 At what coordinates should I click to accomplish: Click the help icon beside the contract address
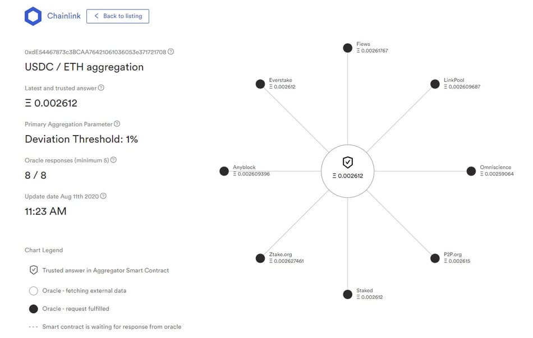tap(170, 51)
